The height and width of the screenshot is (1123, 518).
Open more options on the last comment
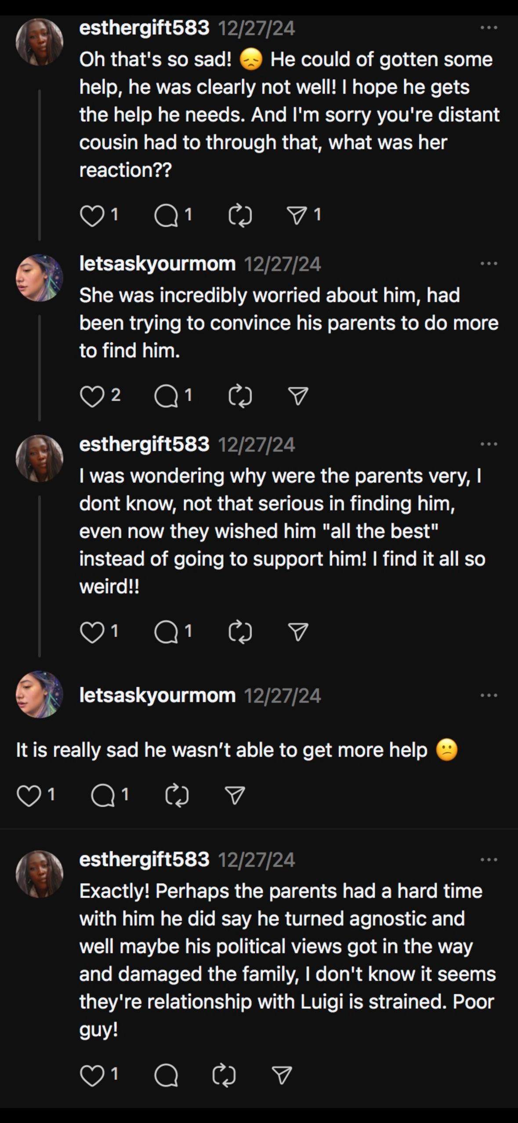[x=489, y=859]
